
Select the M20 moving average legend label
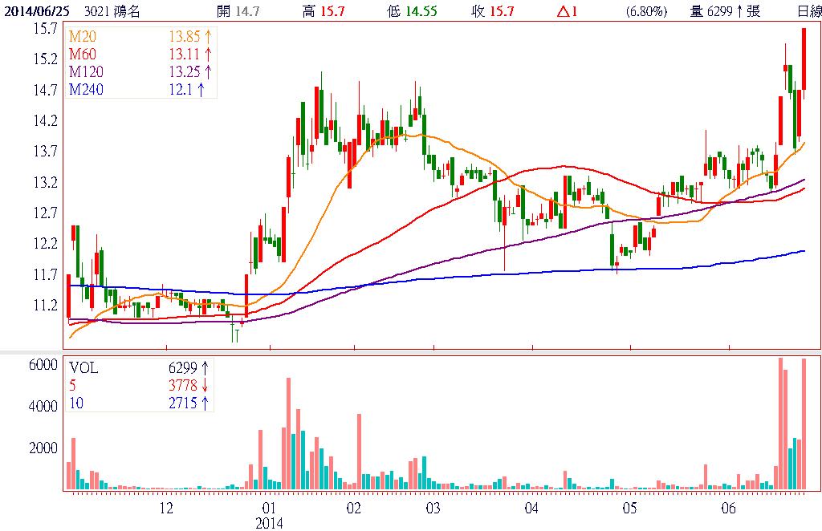[81, 38]
